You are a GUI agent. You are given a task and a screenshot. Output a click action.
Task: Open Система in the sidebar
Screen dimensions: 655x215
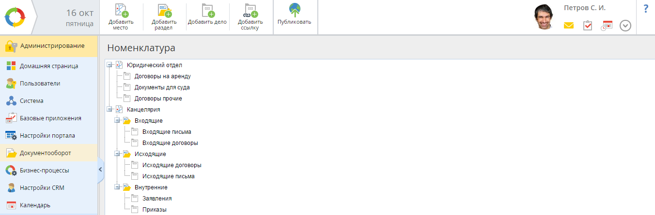[48, 100]
